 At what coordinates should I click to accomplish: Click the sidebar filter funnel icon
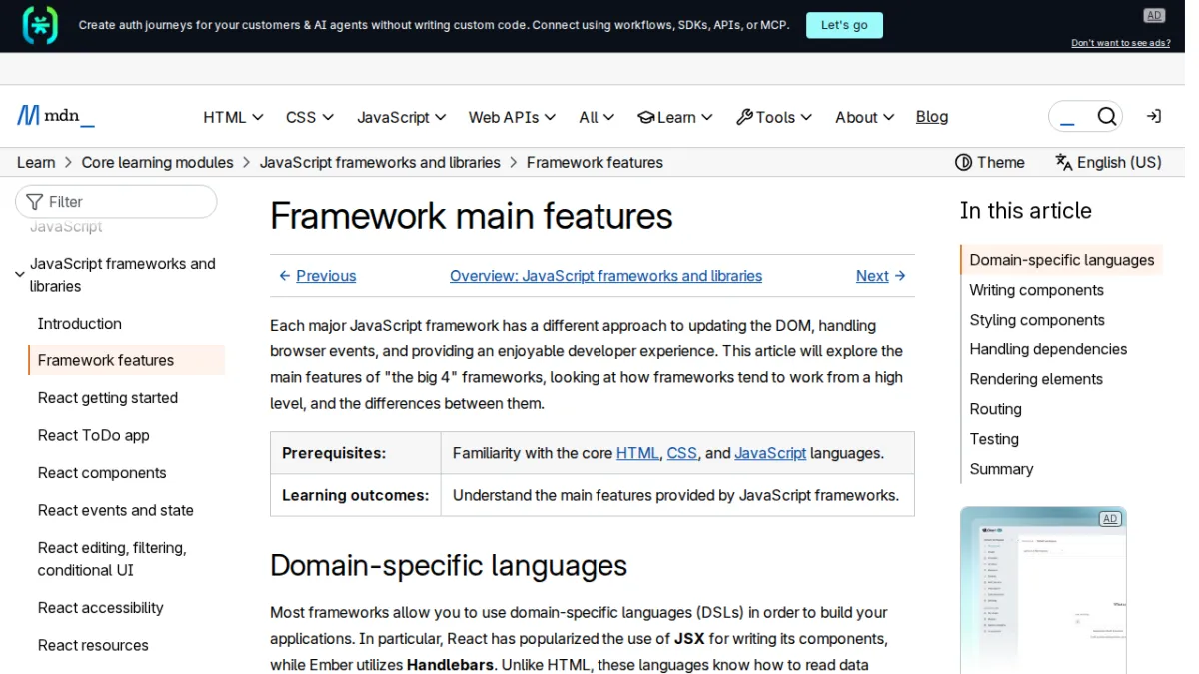(x=35, y=202)
